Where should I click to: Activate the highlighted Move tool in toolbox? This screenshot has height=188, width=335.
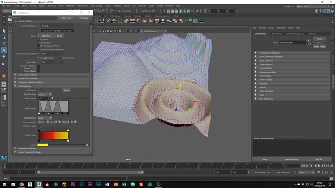coord(4,50)
